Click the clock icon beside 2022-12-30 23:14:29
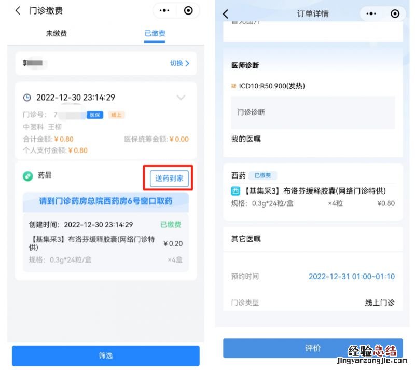 (x=27, y=98)
